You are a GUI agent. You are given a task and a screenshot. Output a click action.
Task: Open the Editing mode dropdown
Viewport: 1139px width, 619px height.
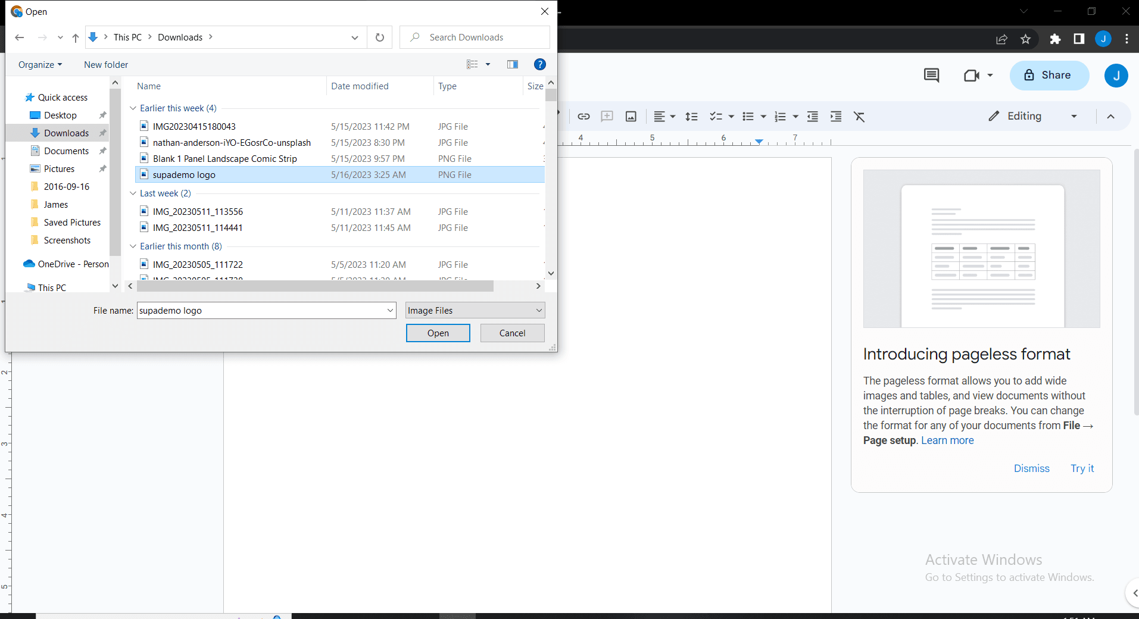[x=1074, y=116]
